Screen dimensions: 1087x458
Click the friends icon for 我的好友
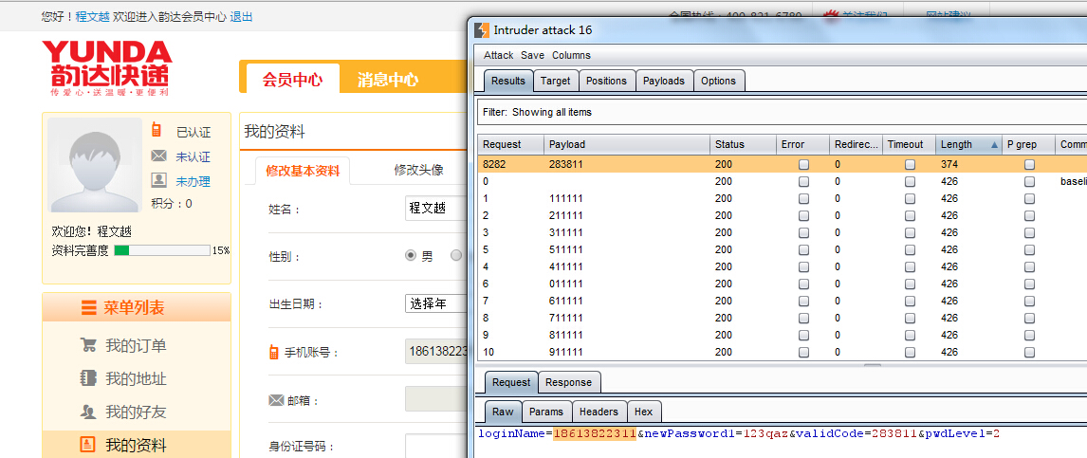click(88, 412)
